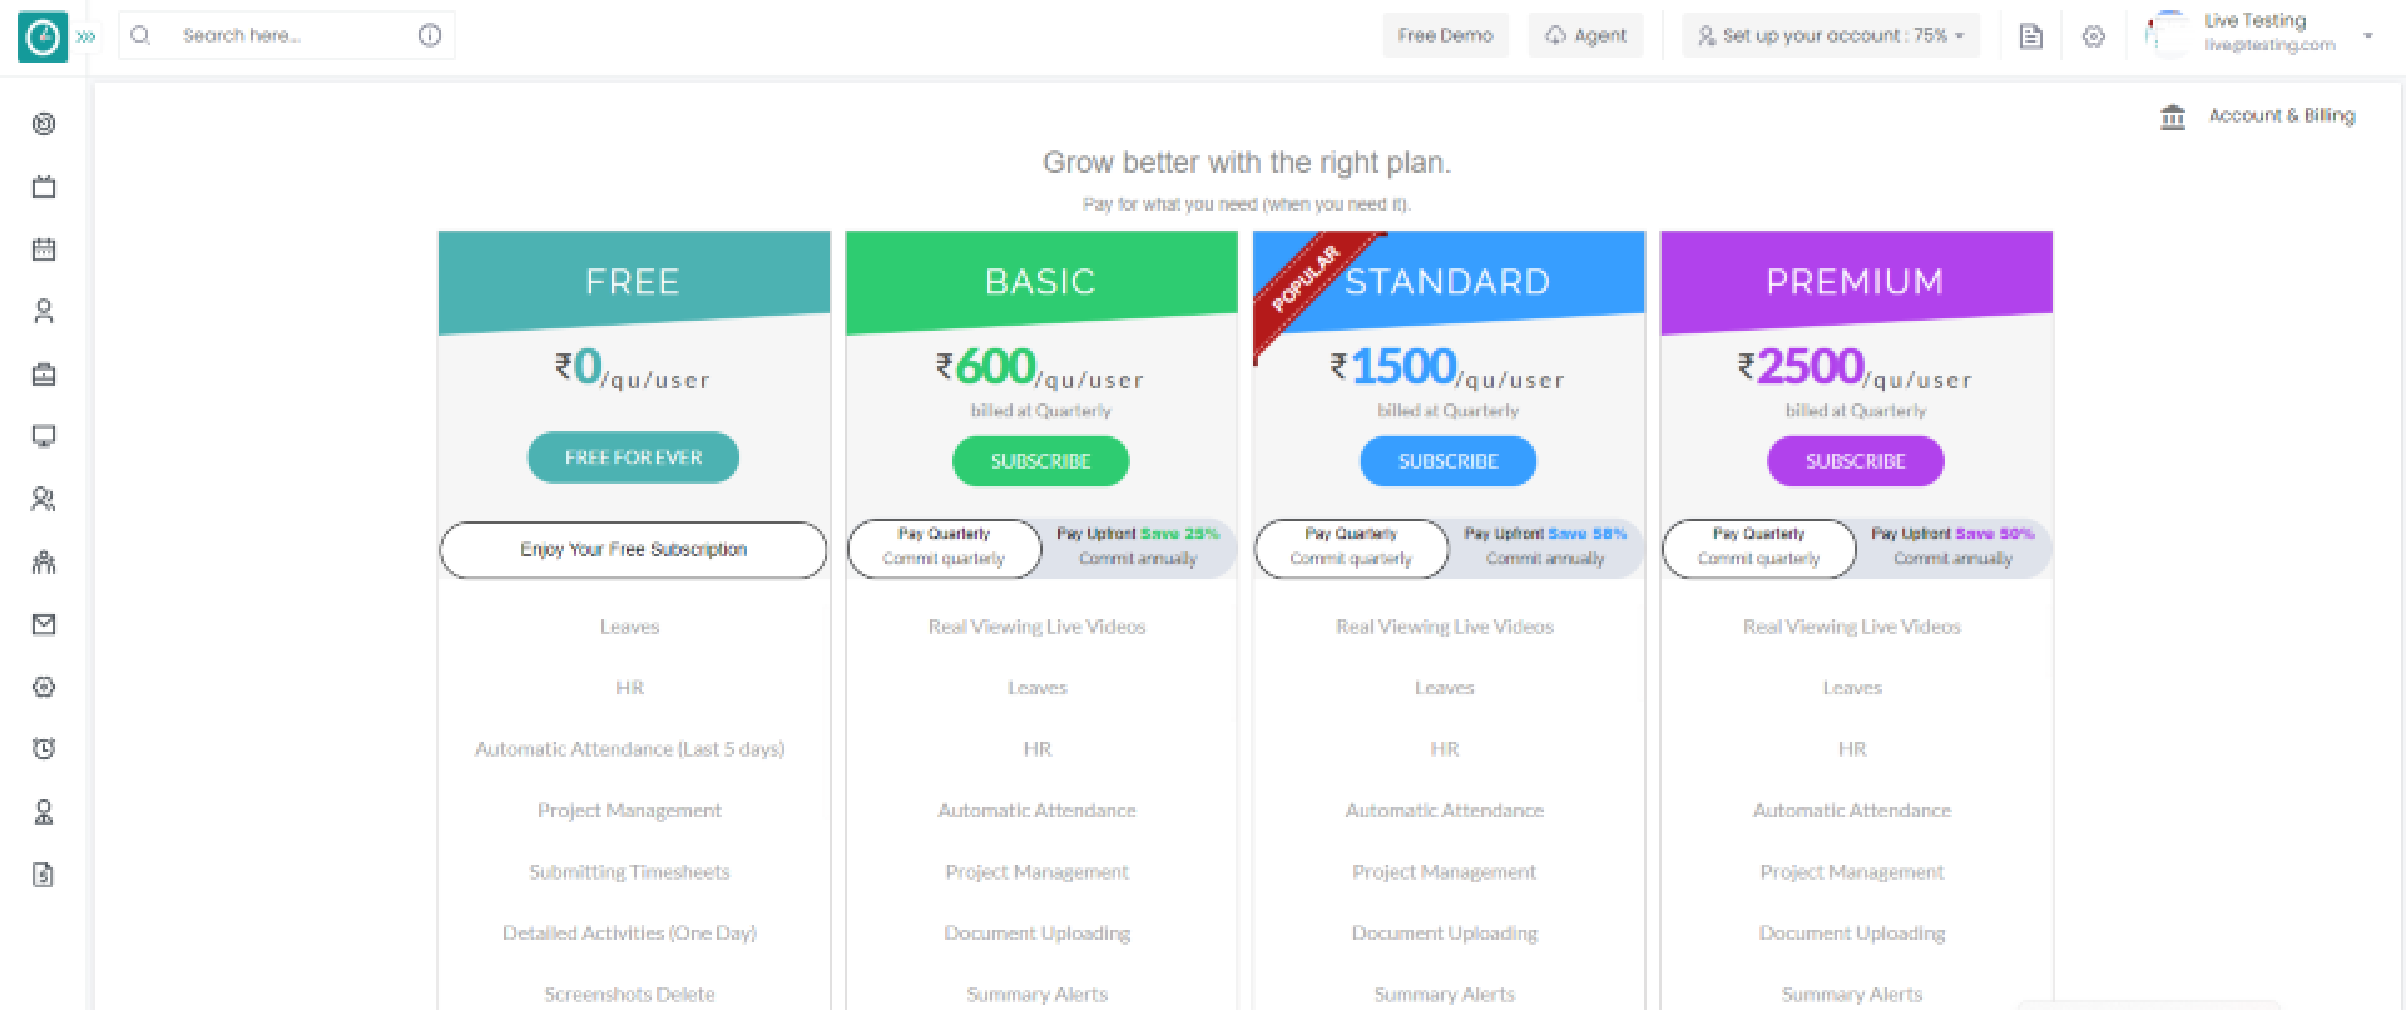Screen dimensions: 2406x1010
Task: Click the search info icon
Action: tap(429, 36)
